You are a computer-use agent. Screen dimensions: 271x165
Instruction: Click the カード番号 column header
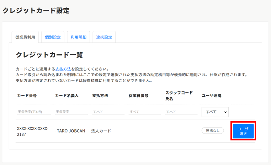27,96
